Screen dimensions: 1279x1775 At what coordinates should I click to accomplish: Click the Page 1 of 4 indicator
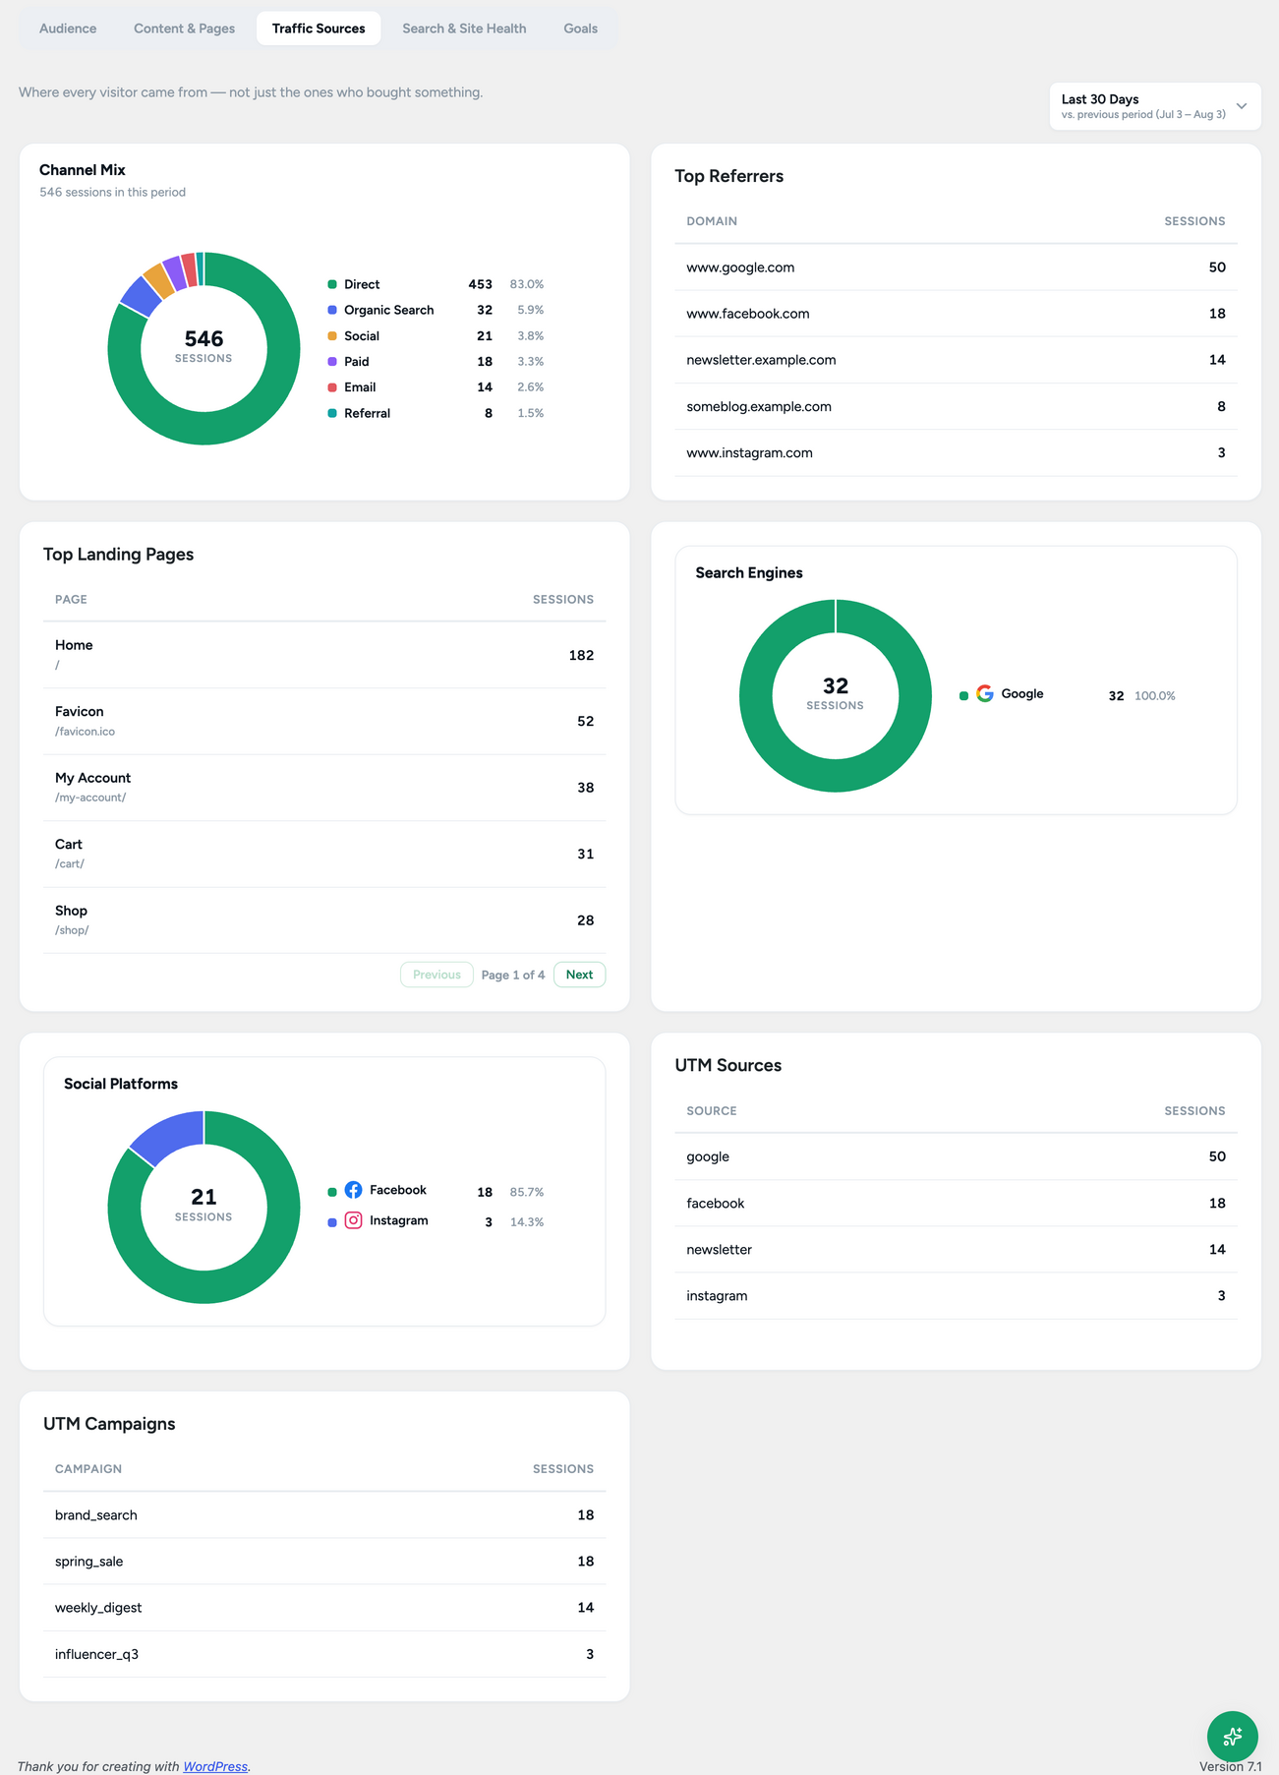pyautogui.click(x=513, y=975)
